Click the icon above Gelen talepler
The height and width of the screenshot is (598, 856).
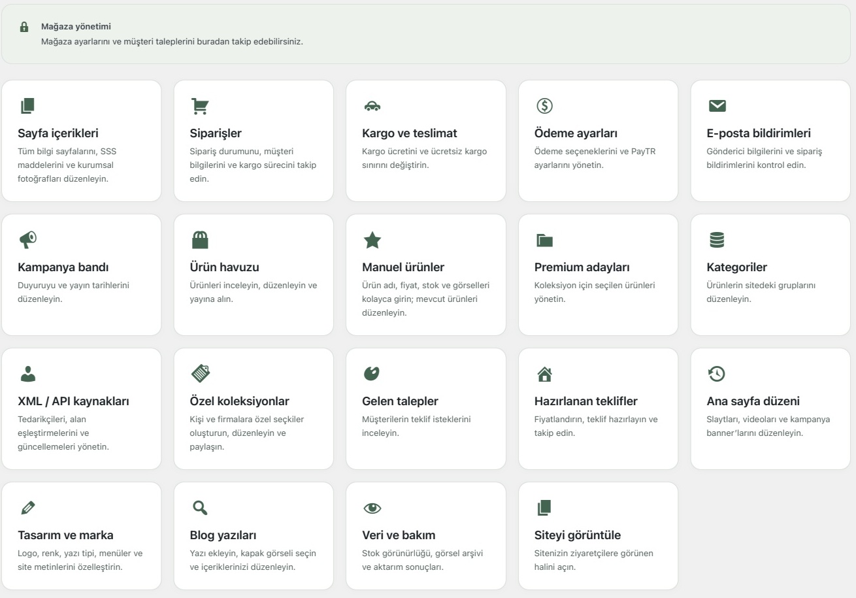tap(372, 374)
